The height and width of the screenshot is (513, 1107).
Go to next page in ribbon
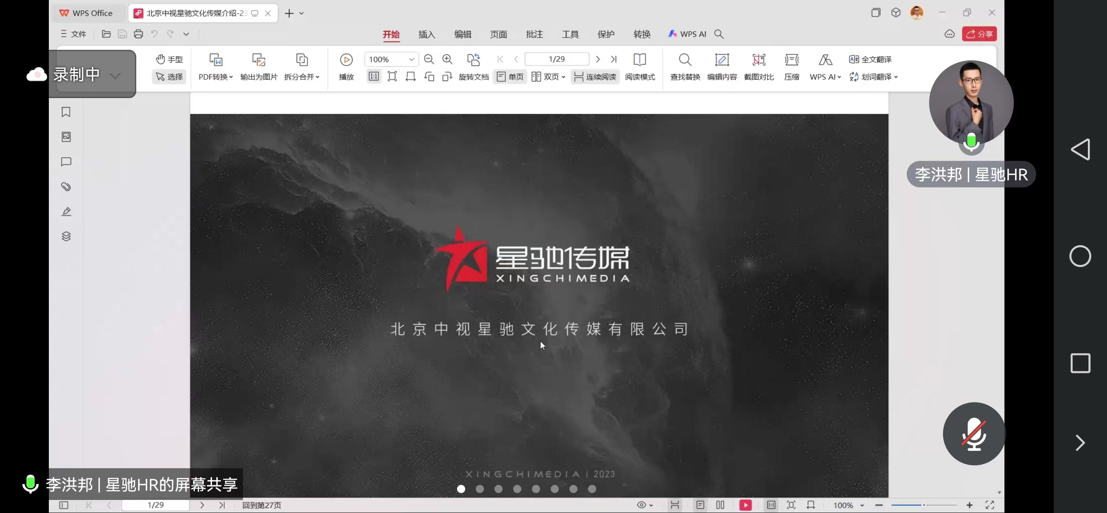point(598,59)
